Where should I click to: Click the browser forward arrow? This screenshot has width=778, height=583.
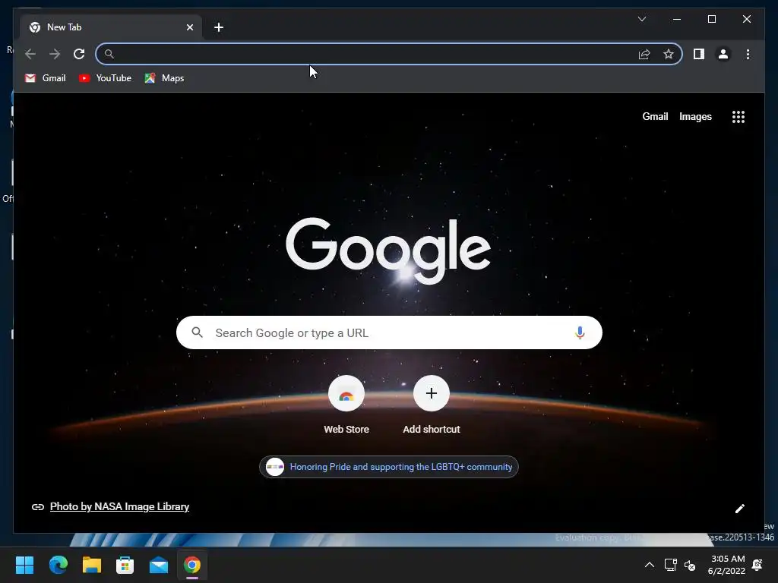point(55,54)
